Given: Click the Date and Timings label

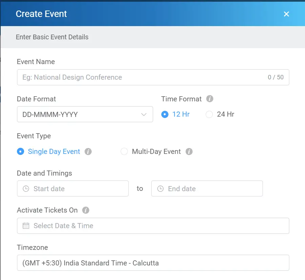Looking at the screenshot, I should pos(44,173).
